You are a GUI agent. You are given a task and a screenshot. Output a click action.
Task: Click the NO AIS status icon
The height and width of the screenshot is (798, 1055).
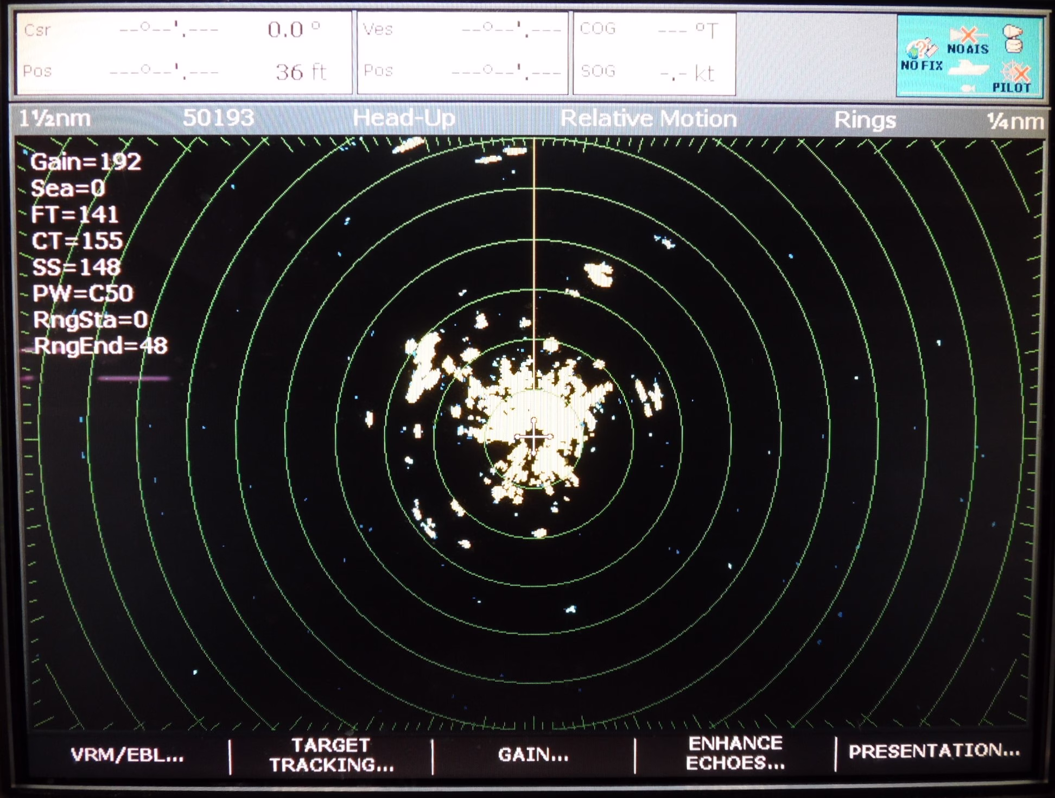point(968,41)
